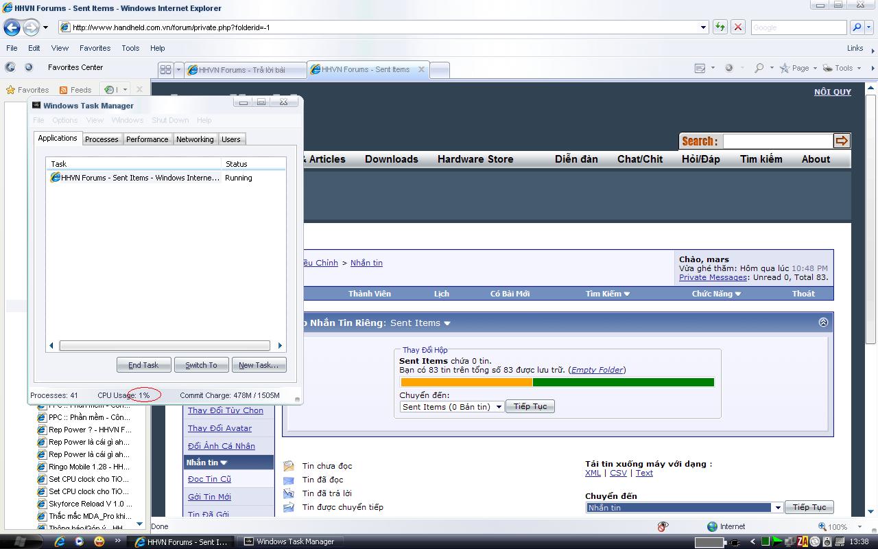Screen dimensions: 878x549
Task: Refresh the current page
Action: (720, 27)
